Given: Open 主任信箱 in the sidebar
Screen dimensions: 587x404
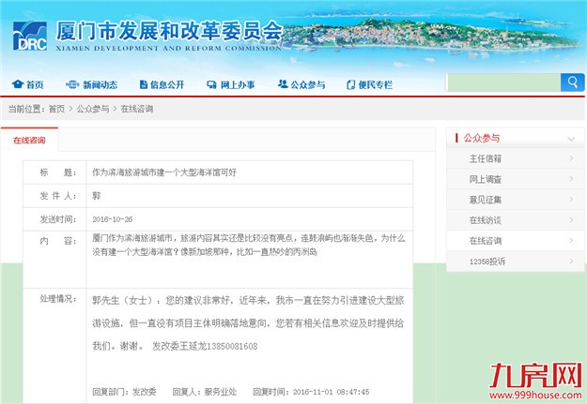Looking at the screenshot, I should pos(486,158).
